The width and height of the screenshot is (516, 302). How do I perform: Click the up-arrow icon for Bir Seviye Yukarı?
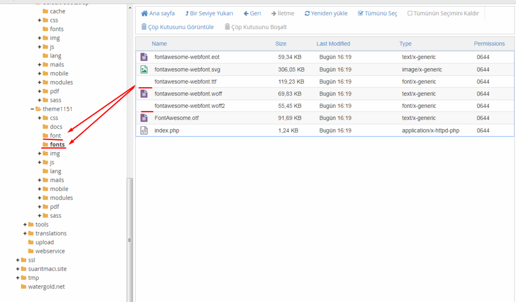188,13
